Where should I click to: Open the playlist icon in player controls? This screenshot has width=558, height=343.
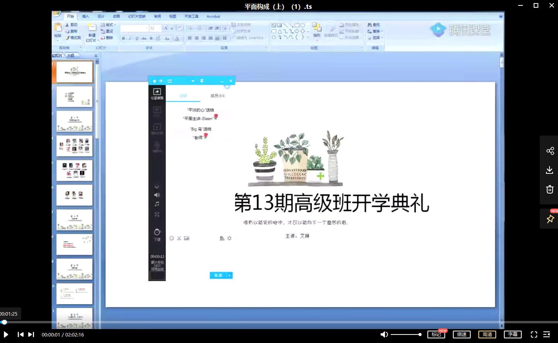[x=546, y=335]
